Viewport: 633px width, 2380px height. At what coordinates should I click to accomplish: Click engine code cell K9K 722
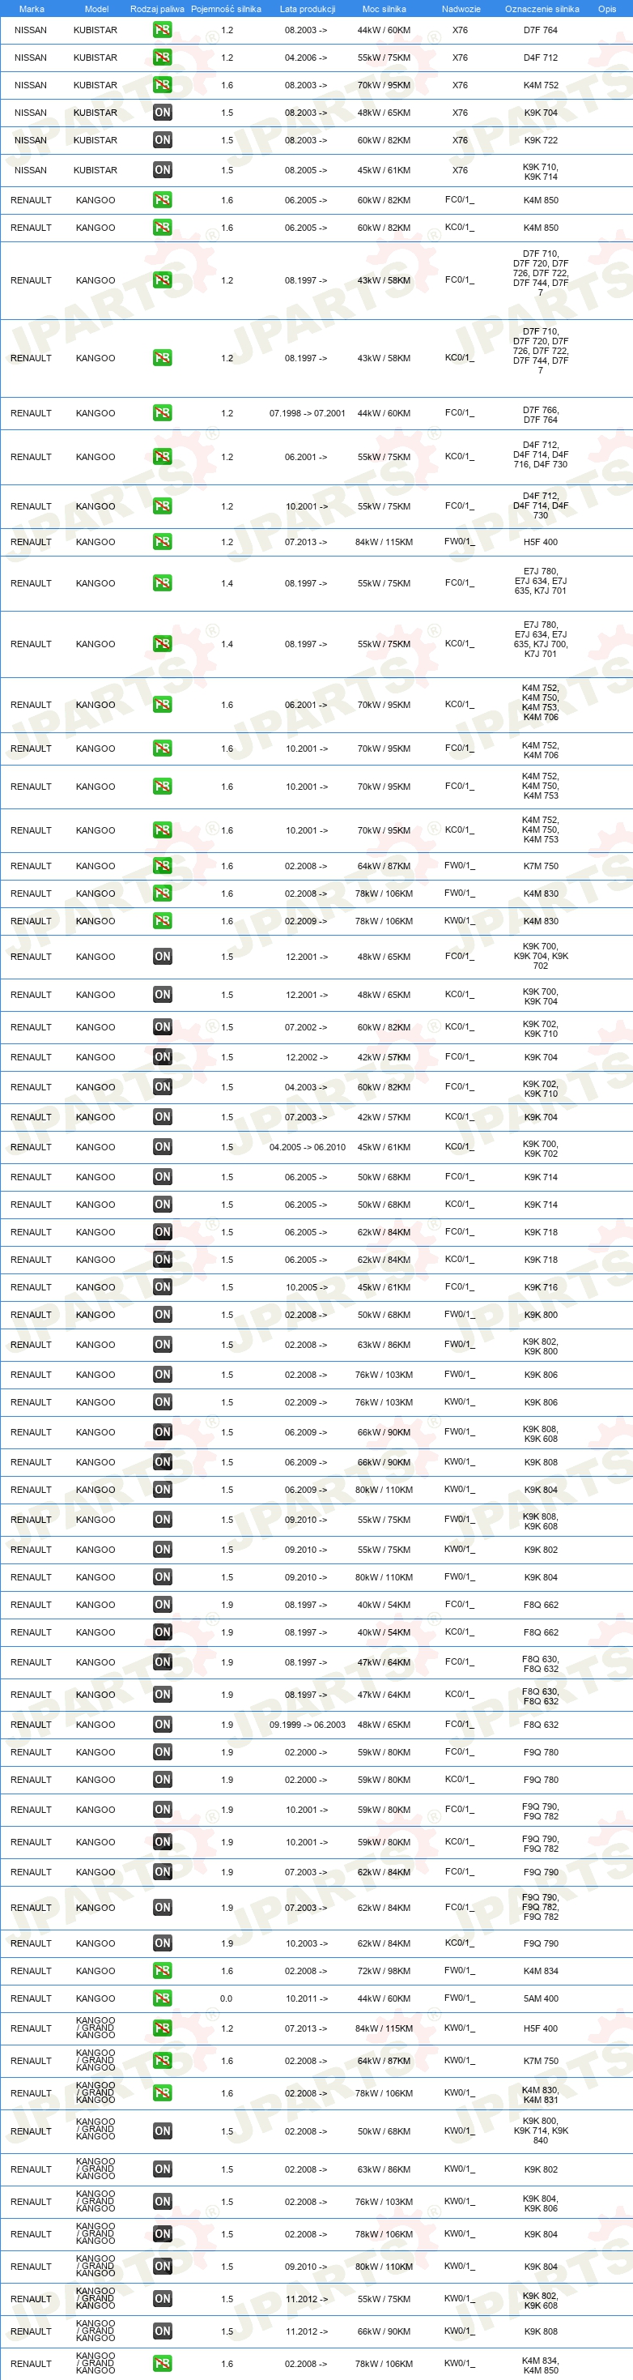click(541, 140)
